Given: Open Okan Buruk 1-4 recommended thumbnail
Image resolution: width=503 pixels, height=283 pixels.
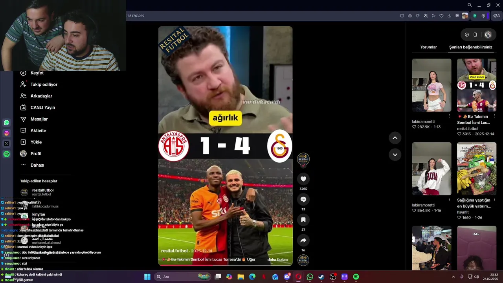Looking at the screenshot, I should click(x=477, y=85).
